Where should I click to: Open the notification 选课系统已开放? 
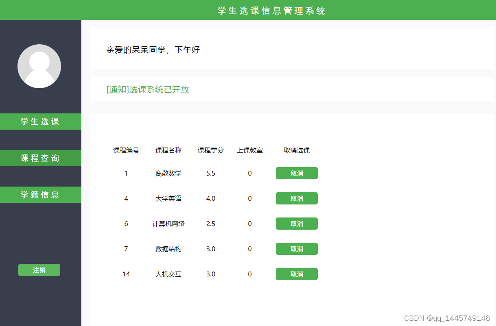[x=147, y=89]
